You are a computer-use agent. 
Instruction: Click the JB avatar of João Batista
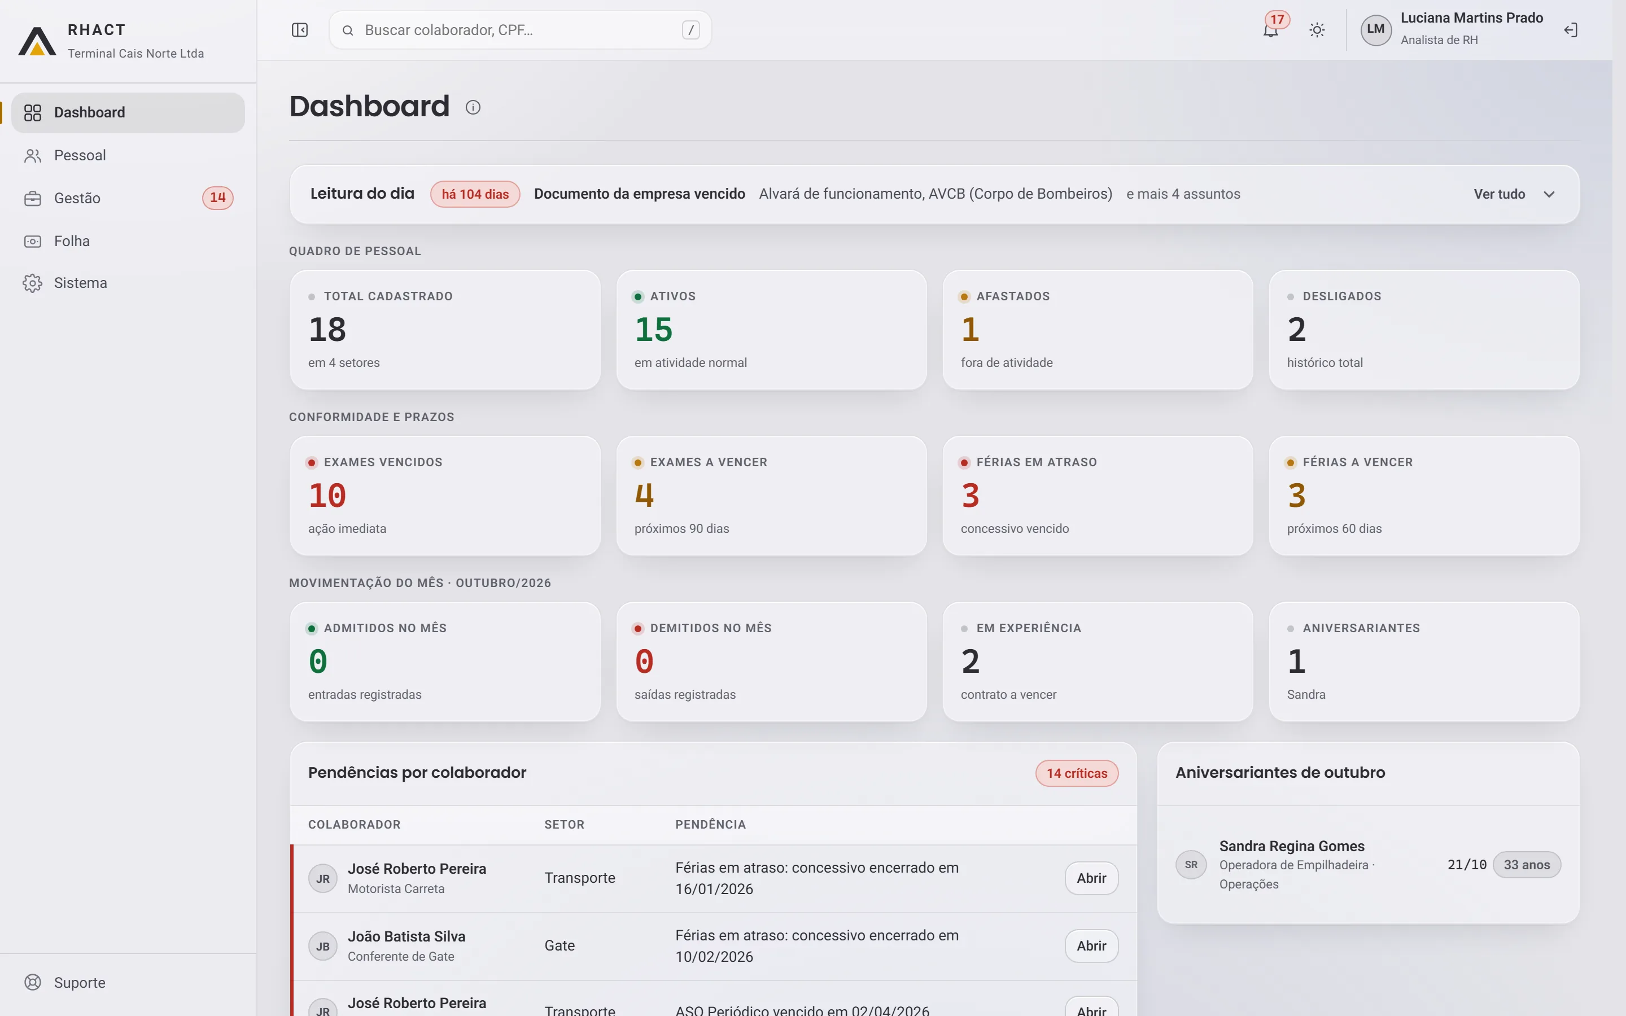point(322,946)
